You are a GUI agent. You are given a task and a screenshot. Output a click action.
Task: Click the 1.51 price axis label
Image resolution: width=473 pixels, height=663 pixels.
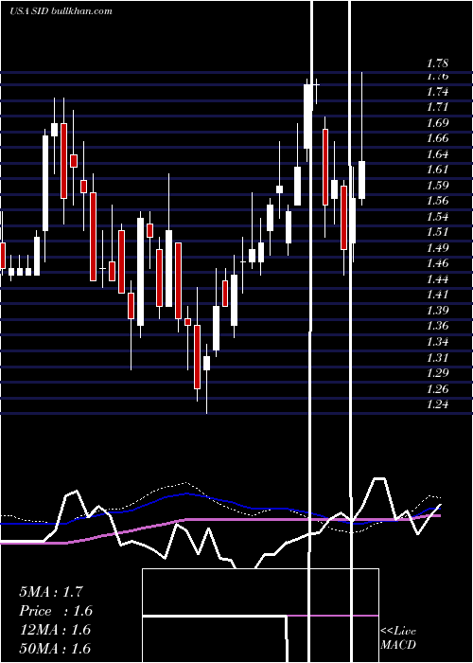pyautogui.click(x=437, y=232)
